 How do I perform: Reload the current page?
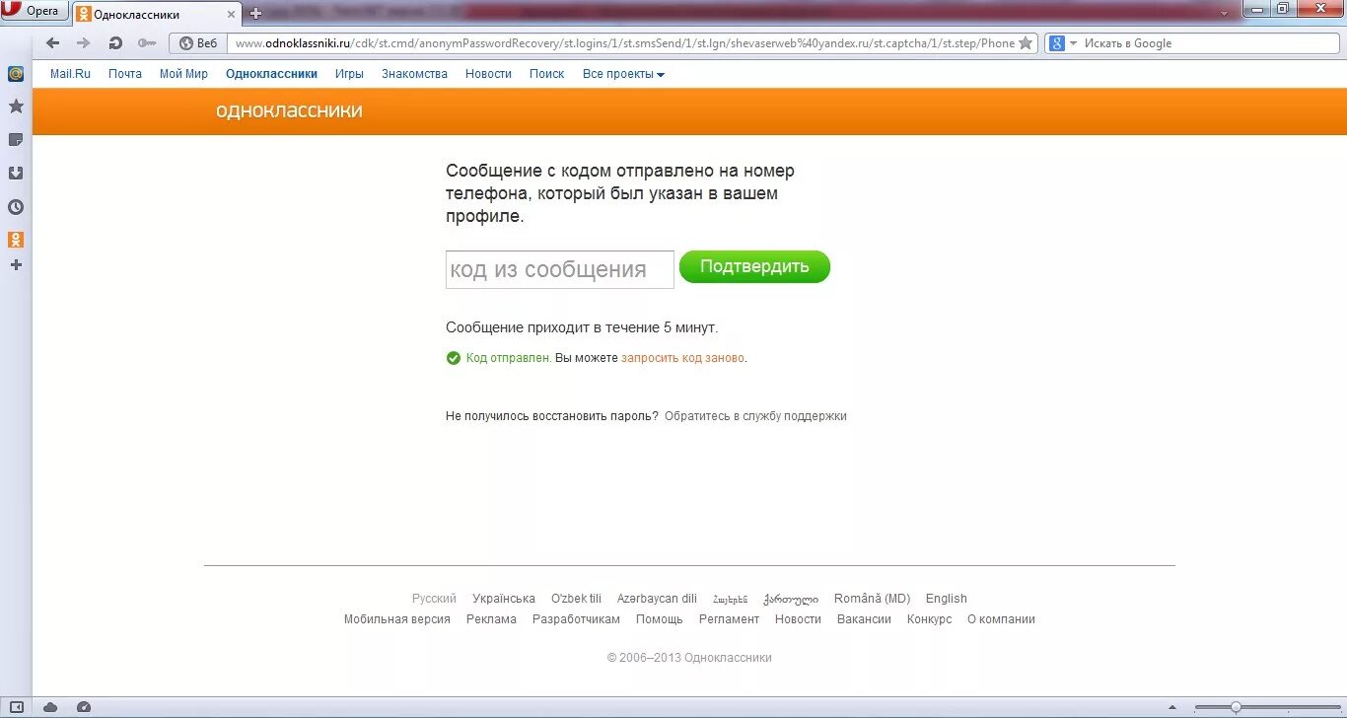point(115,43)
